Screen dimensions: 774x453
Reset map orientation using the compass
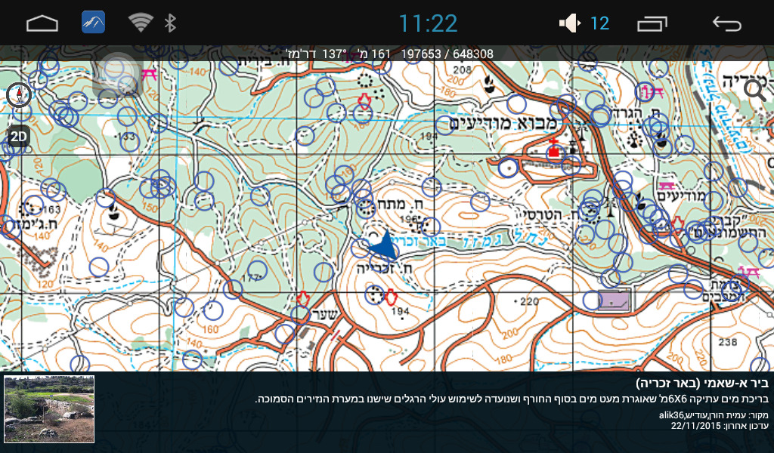click(18, 95)
